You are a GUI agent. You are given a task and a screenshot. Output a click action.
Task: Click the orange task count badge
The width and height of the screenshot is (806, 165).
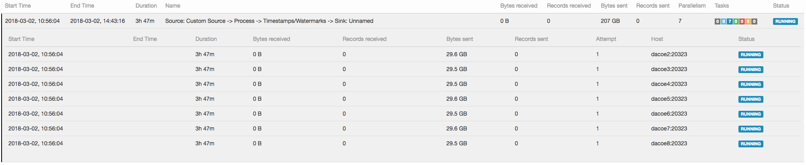[748, 21]
